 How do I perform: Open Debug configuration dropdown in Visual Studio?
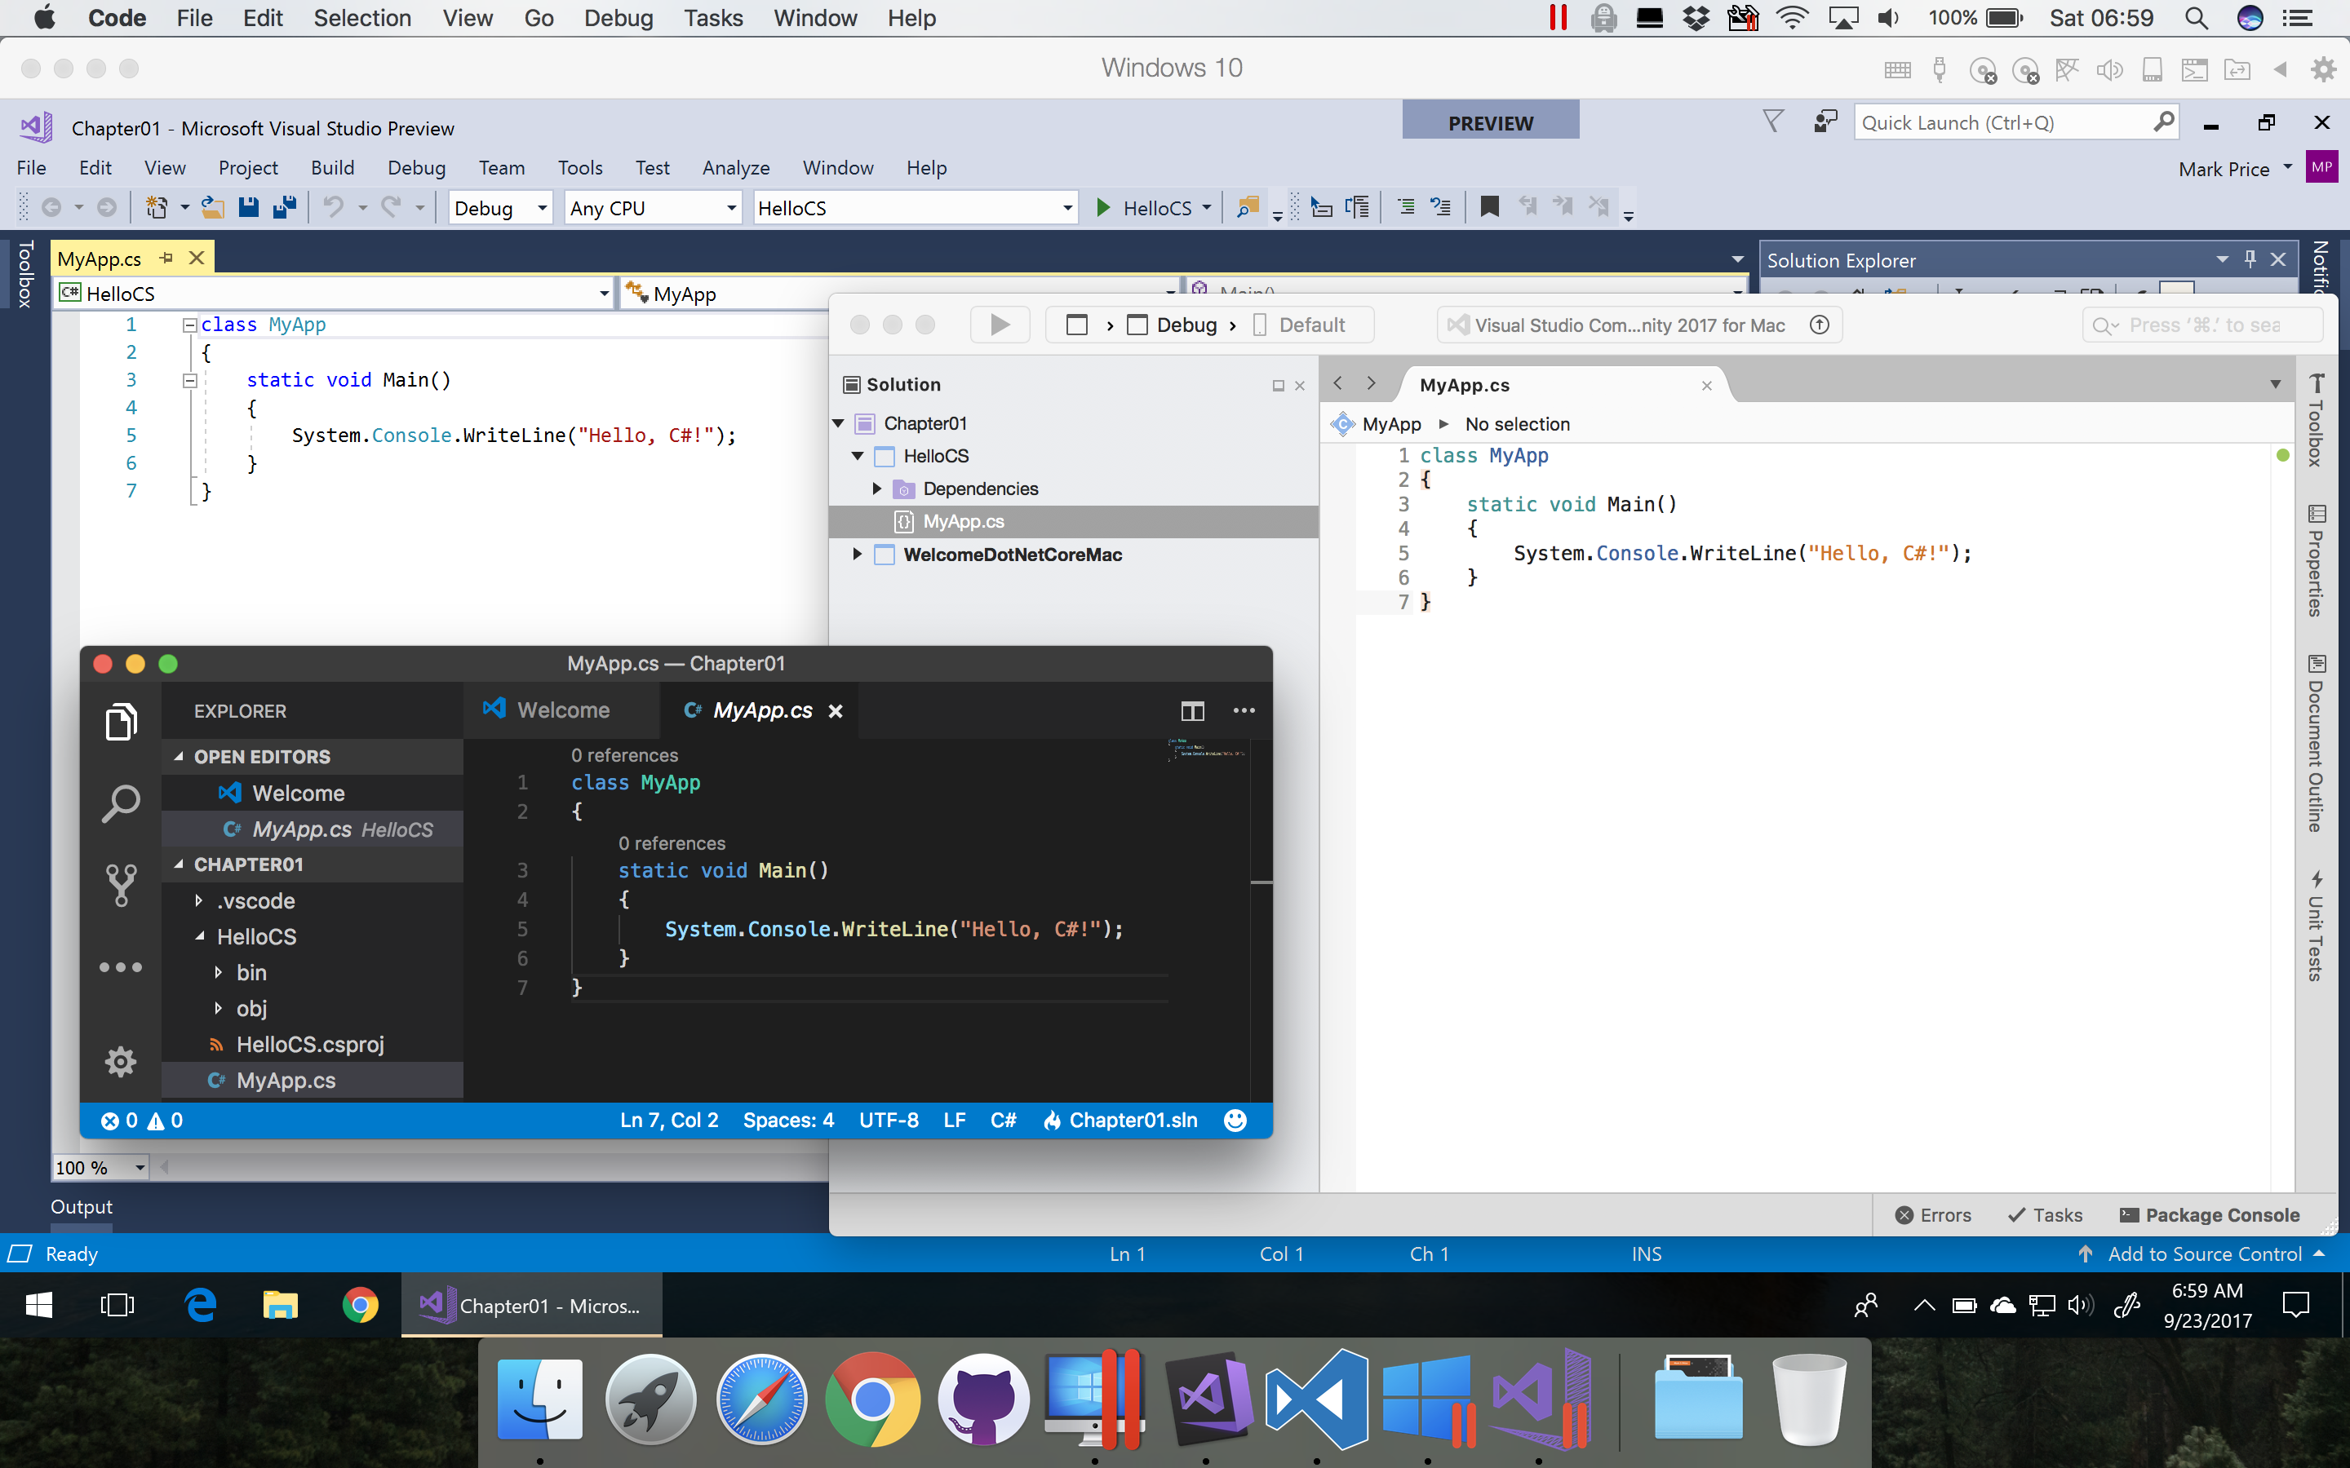click(x=501, y=208)
